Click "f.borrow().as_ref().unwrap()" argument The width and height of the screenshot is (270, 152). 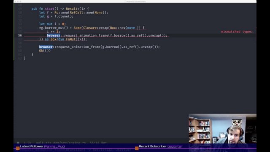137,35
